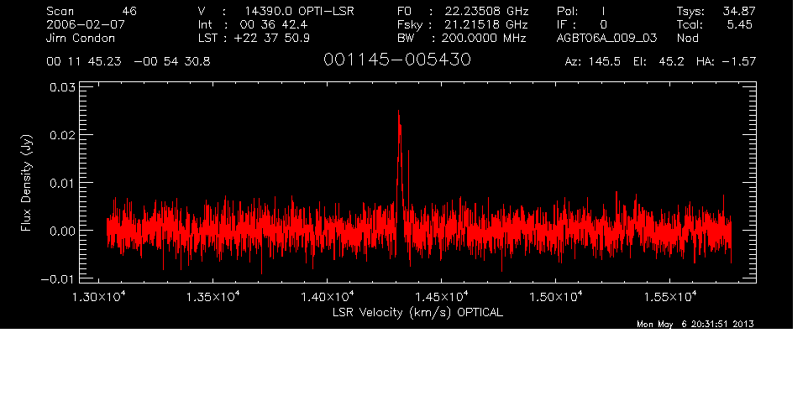The height and width of the screenshot is (411, 808).
Task: Select integration time 00 36 42.4
Action: (x=274, y=24)
